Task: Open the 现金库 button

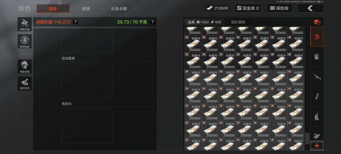Action: (x=248, y=8)
